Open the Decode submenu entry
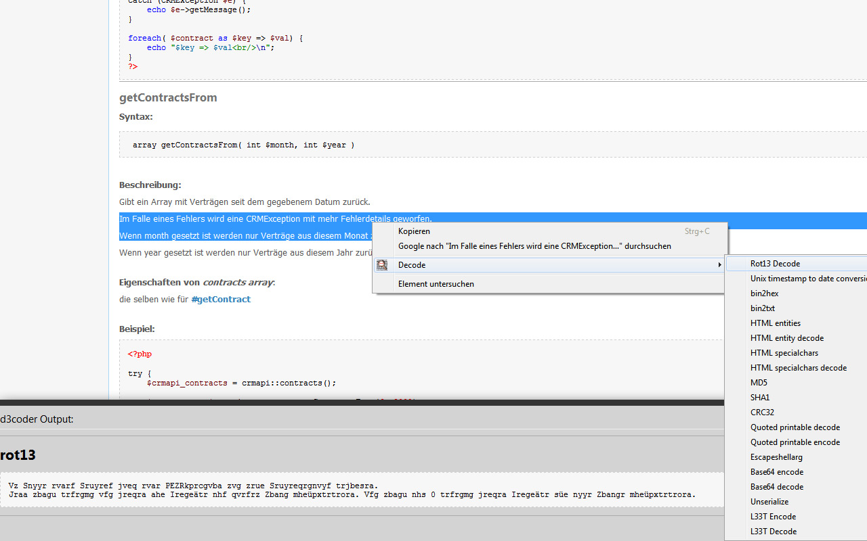The image size is (867, 541). pos(549,265)
